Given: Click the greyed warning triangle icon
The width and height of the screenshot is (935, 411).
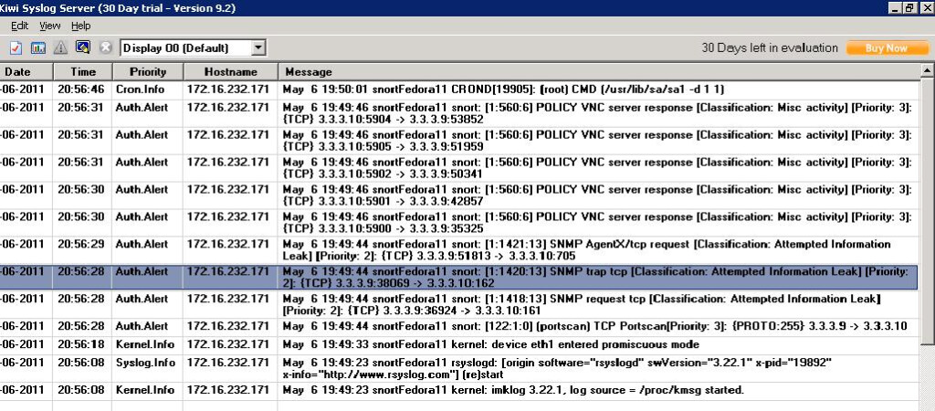Looking at the screenshot, I should coord(60,48).
